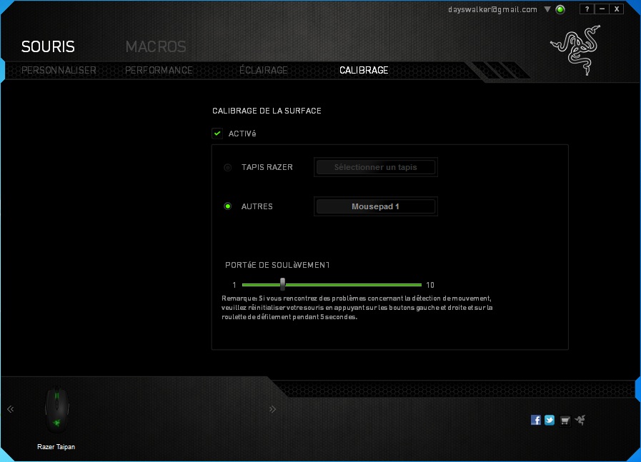Select the Razer Taipan mouse thumbnail
The width and height of the screenshot is (641, 462).
[57, 410]
